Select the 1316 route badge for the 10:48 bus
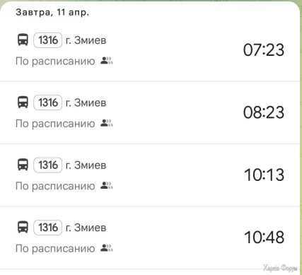Viewport: 302px width, 275px height. click(48, 228)
